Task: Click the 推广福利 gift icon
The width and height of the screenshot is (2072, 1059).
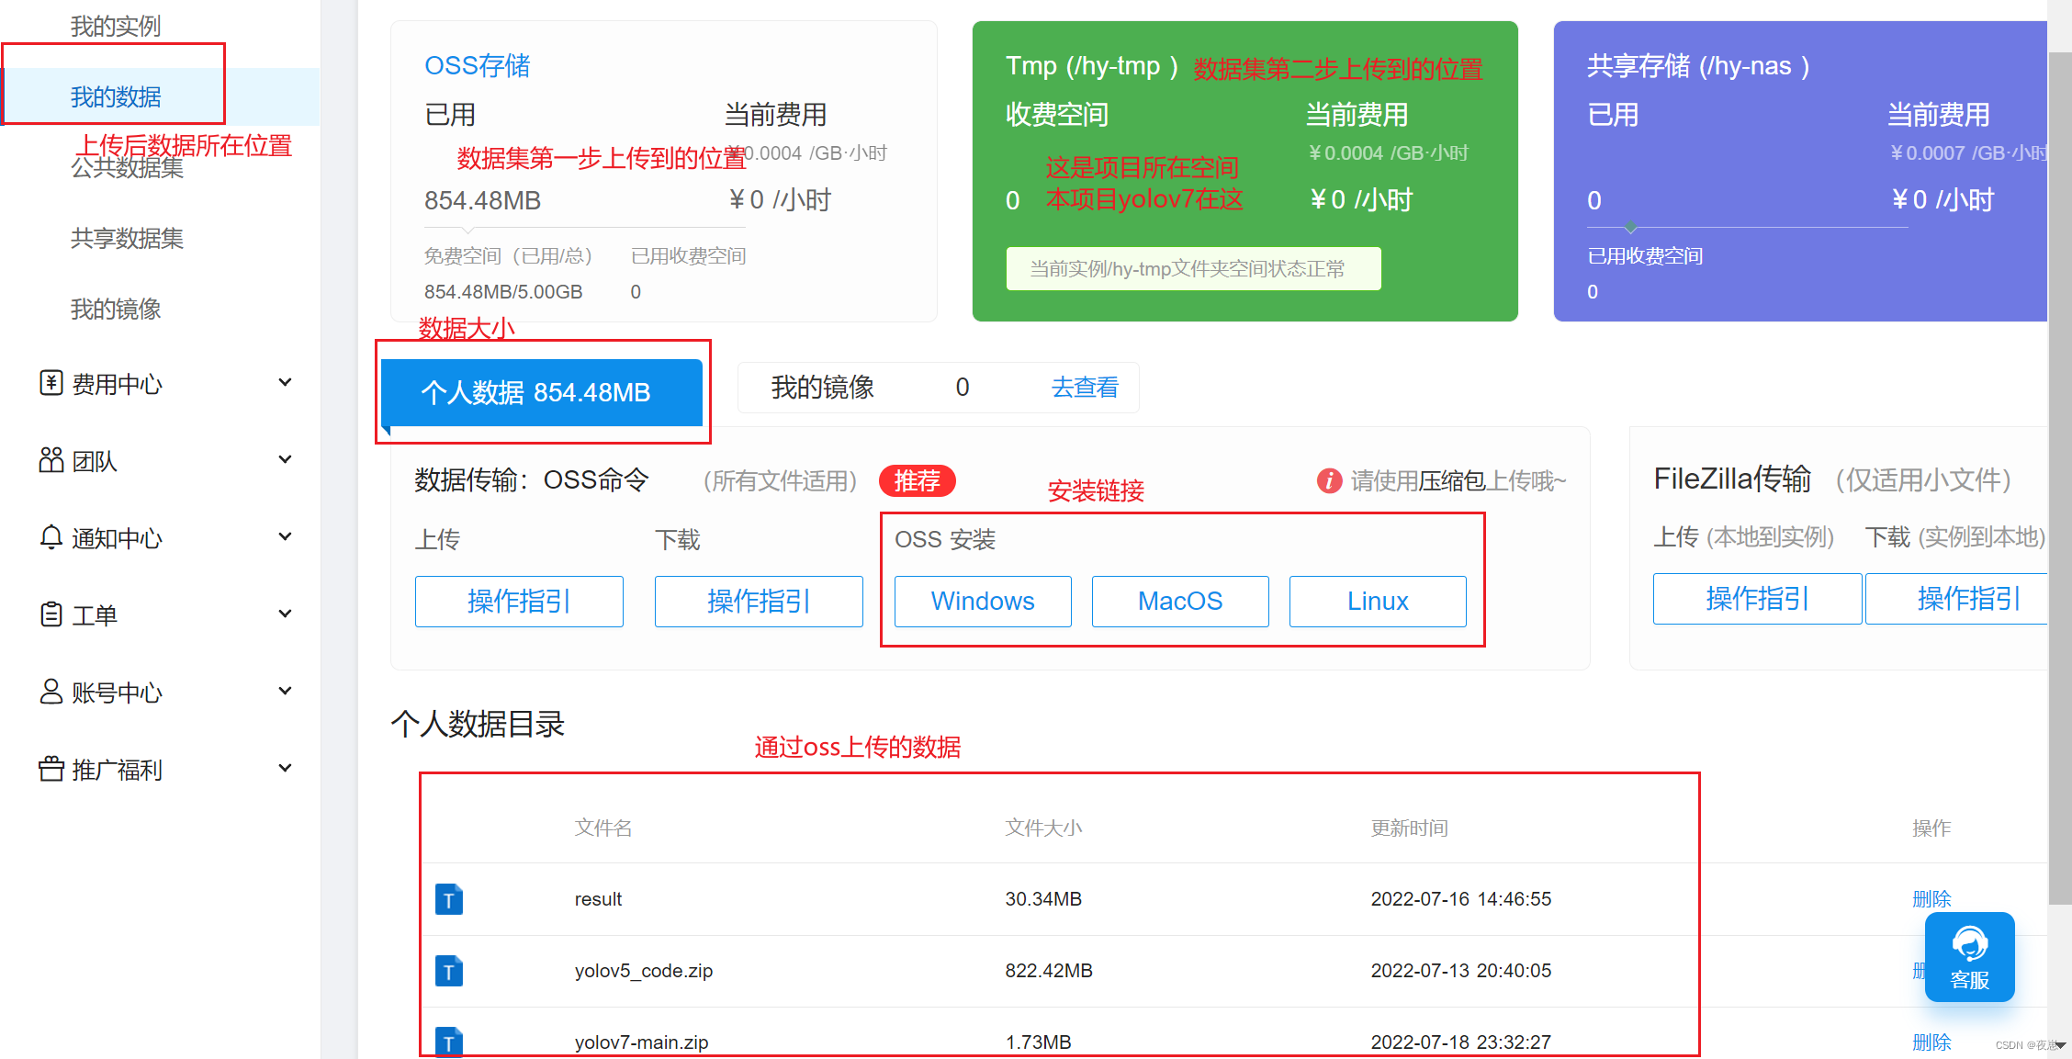Action: click(51, 768)
